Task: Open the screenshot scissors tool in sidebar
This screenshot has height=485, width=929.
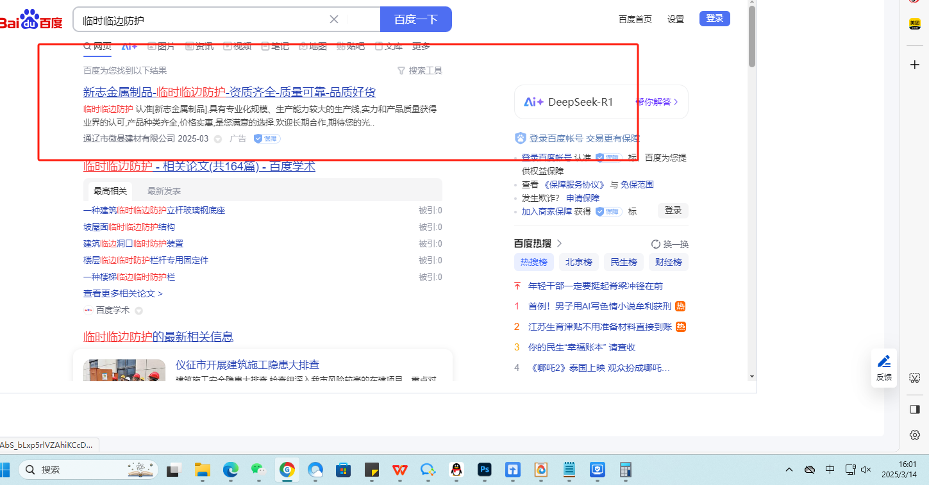Action: [x=915, y=378]
